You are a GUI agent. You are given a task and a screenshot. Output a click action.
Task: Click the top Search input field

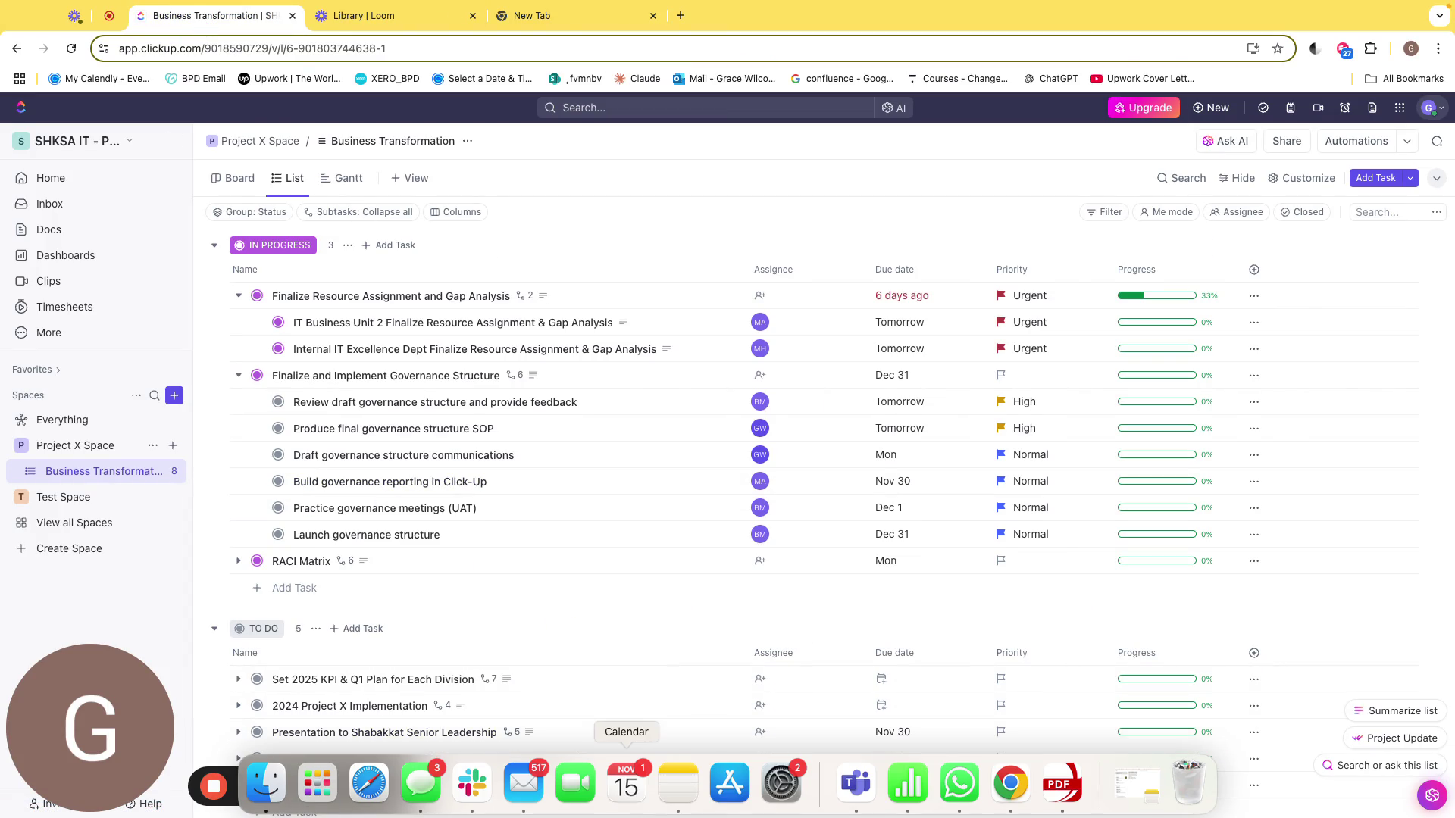[x=705, y=108]
